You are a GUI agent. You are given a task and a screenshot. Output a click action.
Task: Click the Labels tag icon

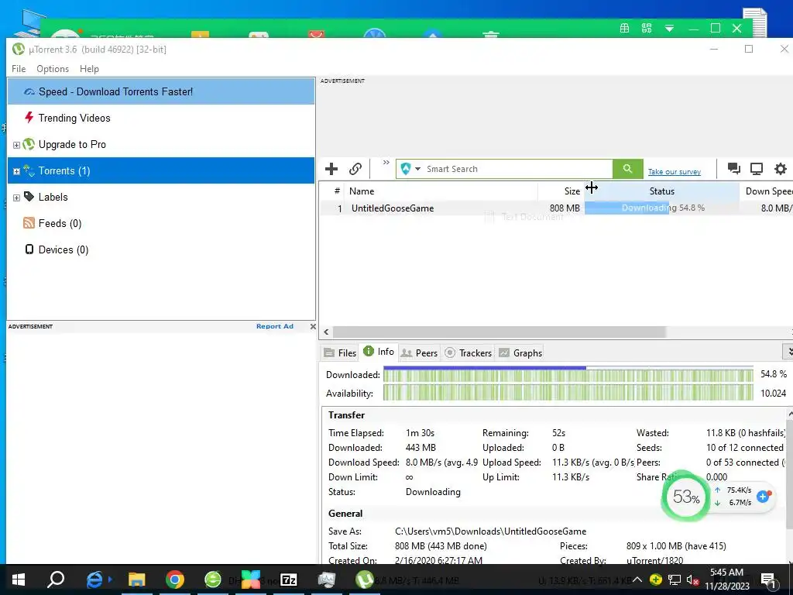(29, 196)
